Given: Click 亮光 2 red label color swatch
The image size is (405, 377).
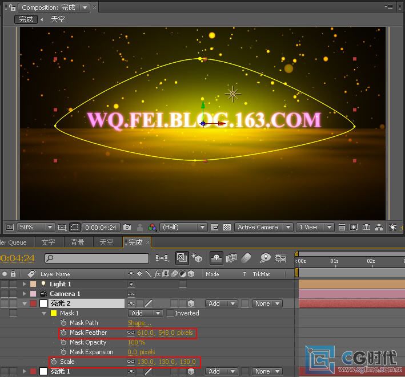Looking at the screenshot, I should pyautogui.click(x=33, y=303).
